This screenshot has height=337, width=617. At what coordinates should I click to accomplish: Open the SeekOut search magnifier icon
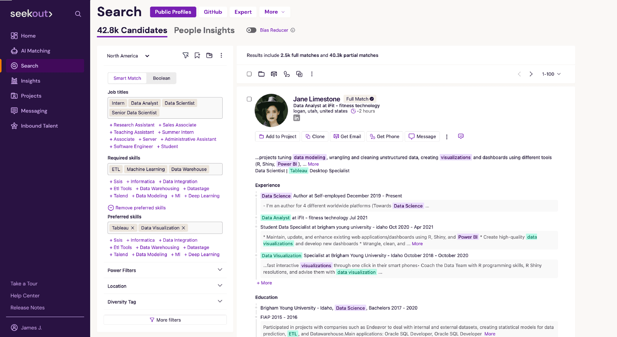point(78,14)
